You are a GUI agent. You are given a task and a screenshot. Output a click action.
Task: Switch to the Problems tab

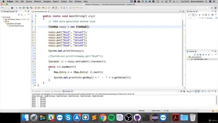[36, 91]
